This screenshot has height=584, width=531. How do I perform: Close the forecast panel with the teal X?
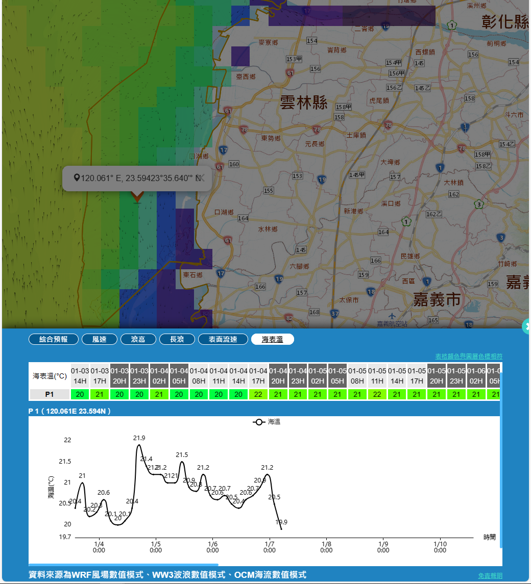pos(527,326)
